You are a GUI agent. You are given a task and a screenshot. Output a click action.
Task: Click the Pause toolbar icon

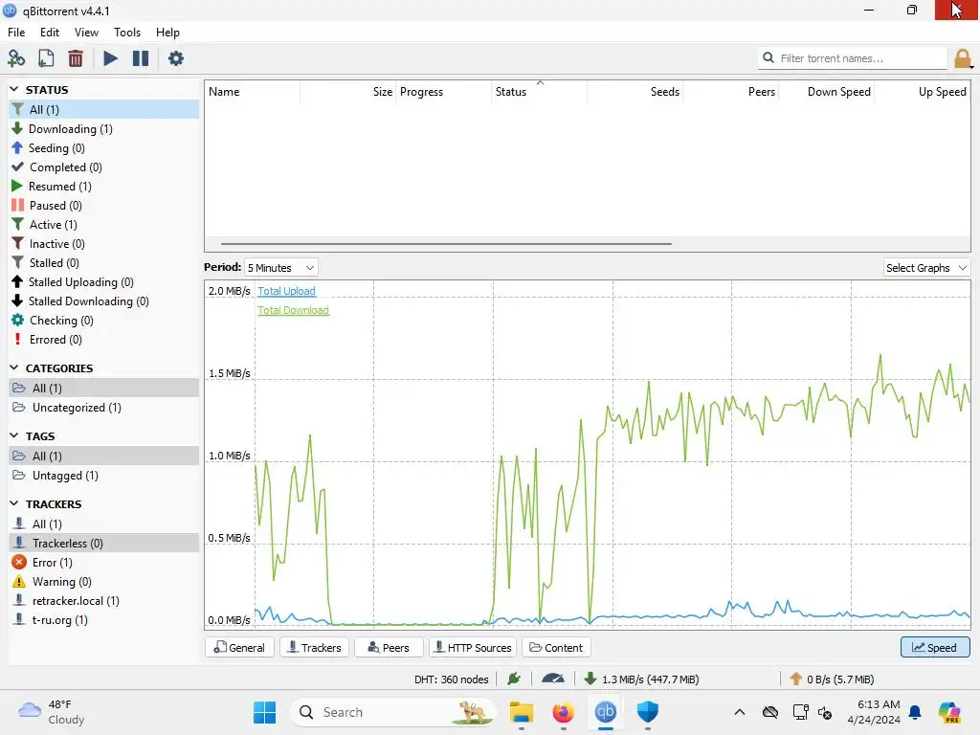point(141,58)
